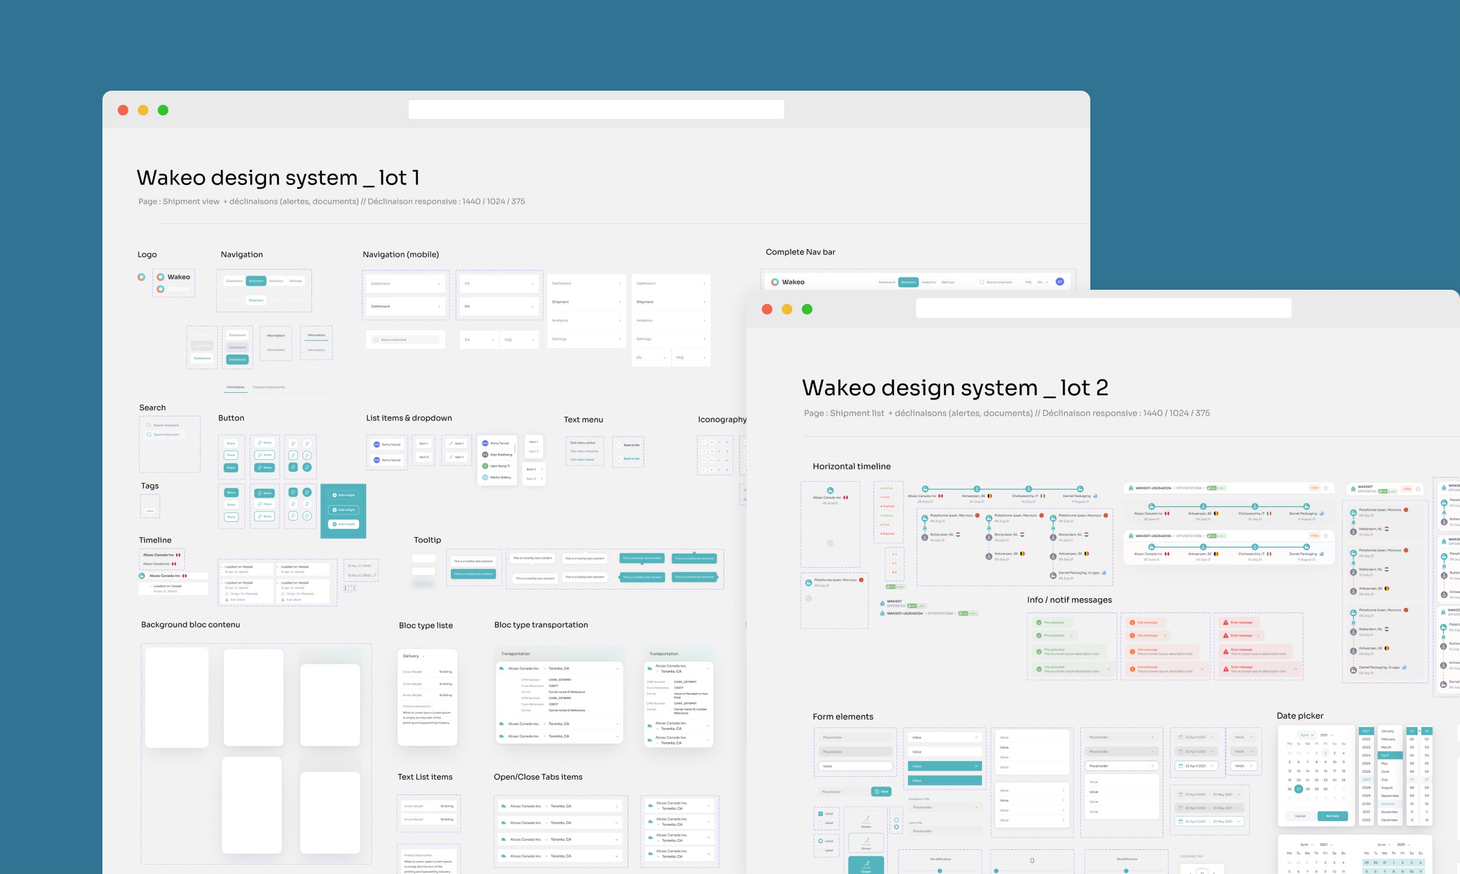The width and height of the screenshot is (1460, 874).
Task: Expand the Delivery dropdown in Bloc type liste
Action: (x=414, y=656)
